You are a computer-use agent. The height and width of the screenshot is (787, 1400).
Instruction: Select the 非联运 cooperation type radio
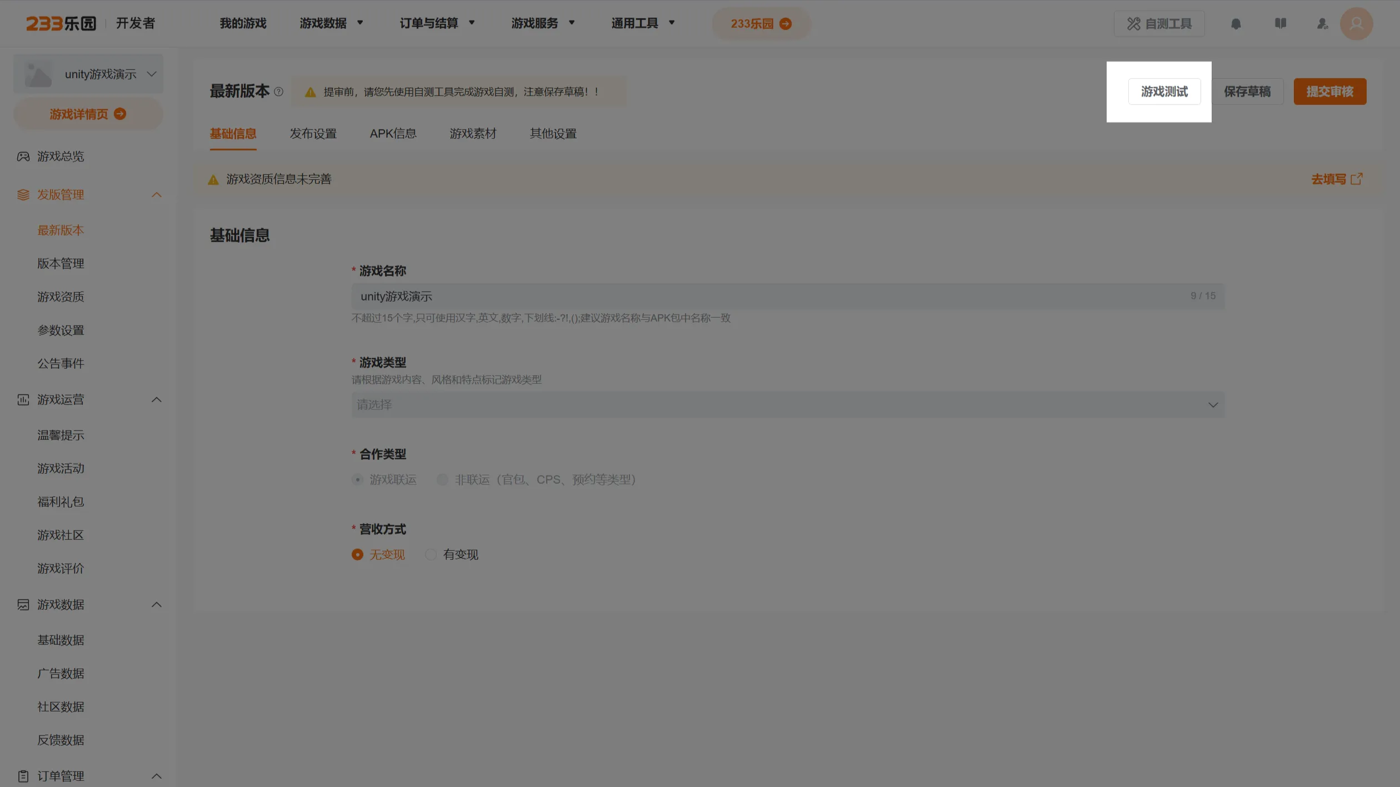coord(442,479)
